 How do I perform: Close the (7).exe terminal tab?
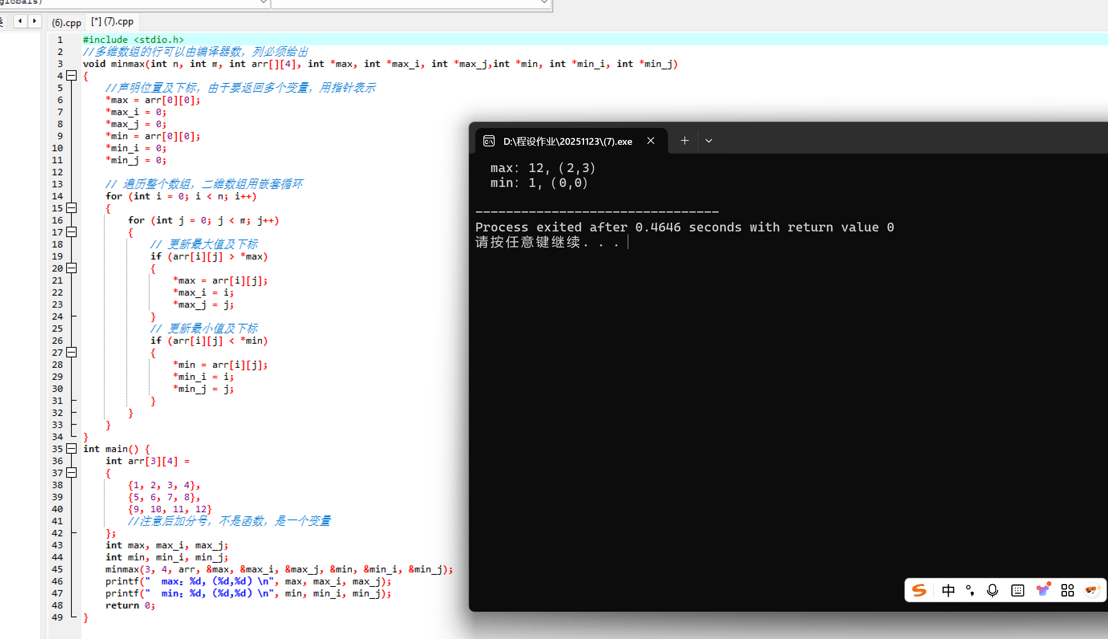[651, 140]
